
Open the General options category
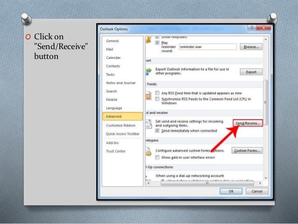[112, 41]
